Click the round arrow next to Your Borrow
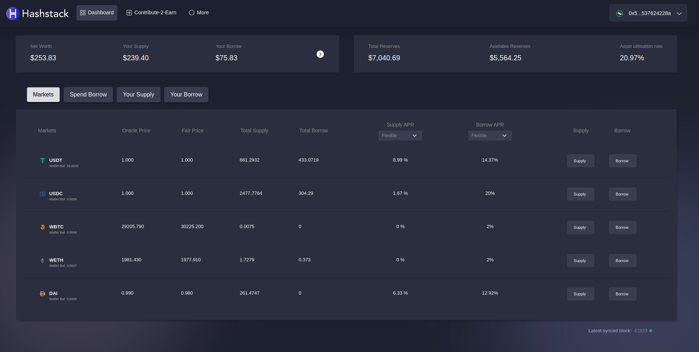The image size is (699, 352). (320, 54)
